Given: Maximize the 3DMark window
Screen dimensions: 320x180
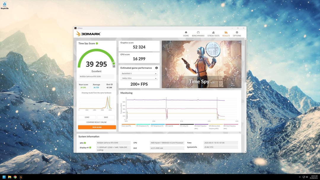Looking at the screenshot, I should [x=238, y=28].
